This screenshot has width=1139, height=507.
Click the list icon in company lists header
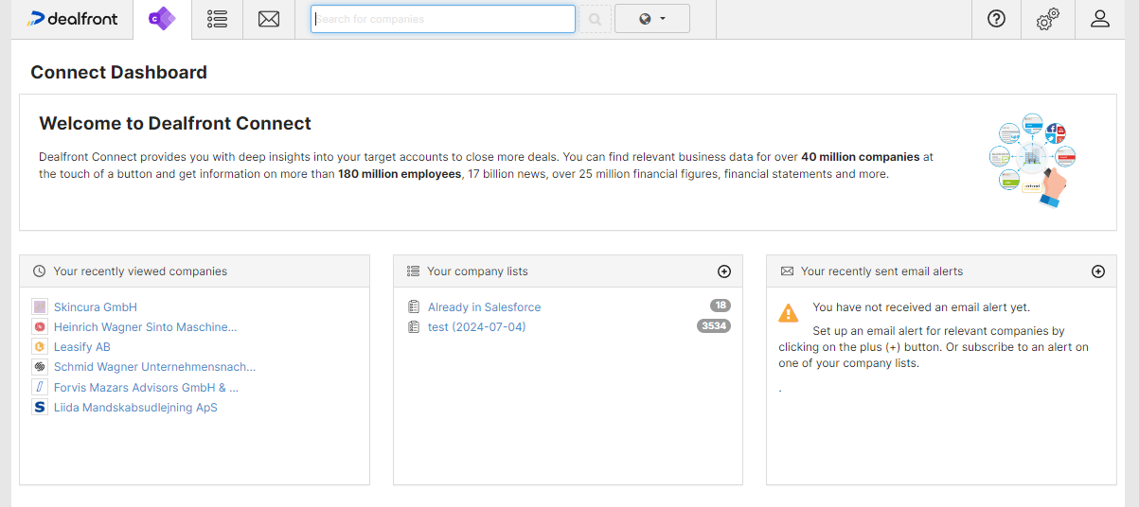pyautogui.click(x=413, y=271)
